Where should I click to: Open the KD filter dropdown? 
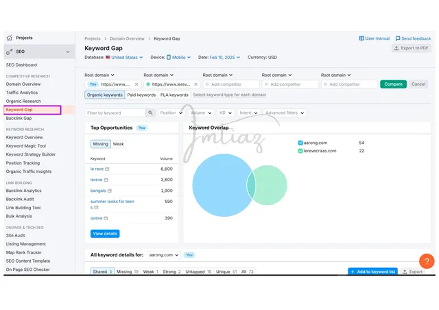click(226, 113)
